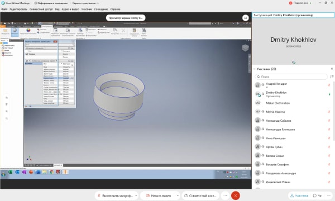Click Melnik Vladimir's muted microphone icon
This screenshot has width=335, height=201.
329,112
